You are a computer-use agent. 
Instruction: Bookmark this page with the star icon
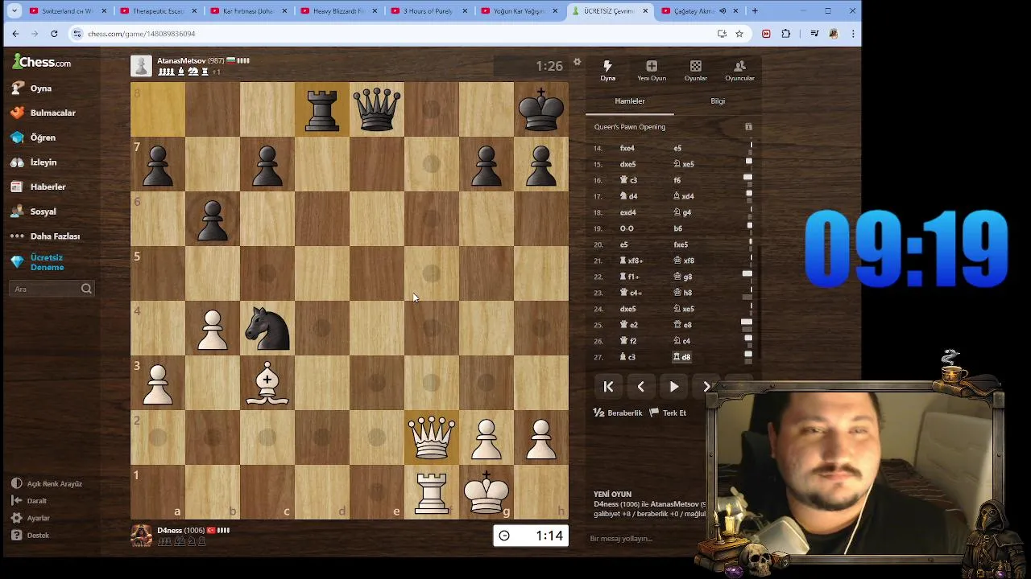click(x=739, y=34)
